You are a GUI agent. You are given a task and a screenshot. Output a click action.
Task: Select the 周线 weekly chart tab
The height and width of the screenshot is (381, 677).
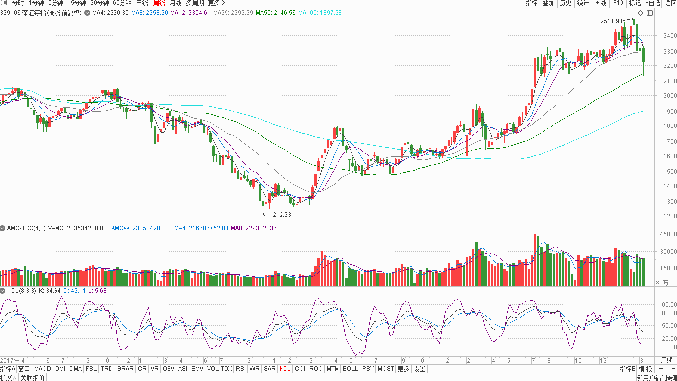tap(159, 3)
